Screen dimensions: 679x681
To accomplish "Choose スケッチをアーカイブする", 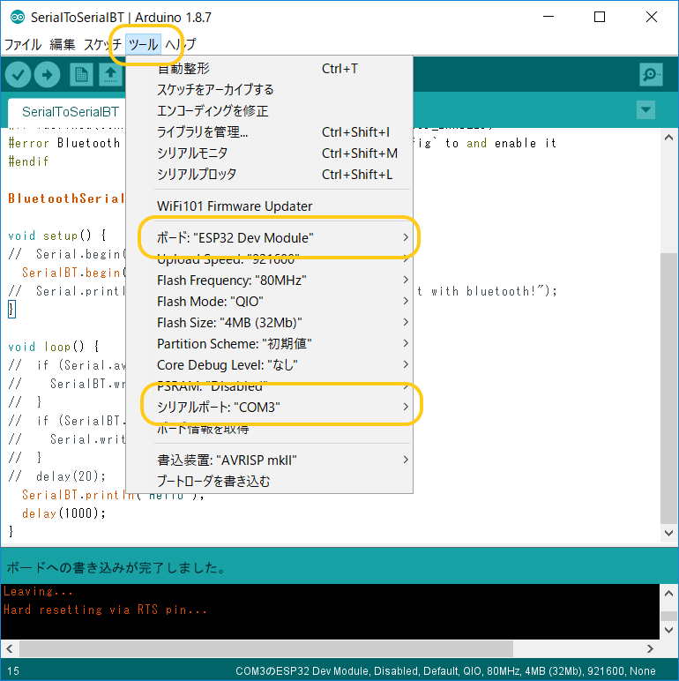I will [x=269, y=90].
